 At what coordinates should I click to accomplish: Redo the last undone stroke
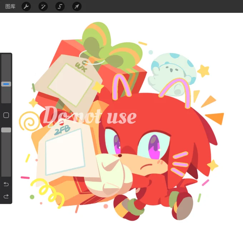coord(6,196)
